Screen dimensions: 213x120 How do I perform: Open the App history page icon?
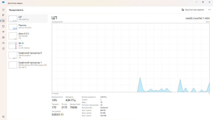[x=3, y=26]
